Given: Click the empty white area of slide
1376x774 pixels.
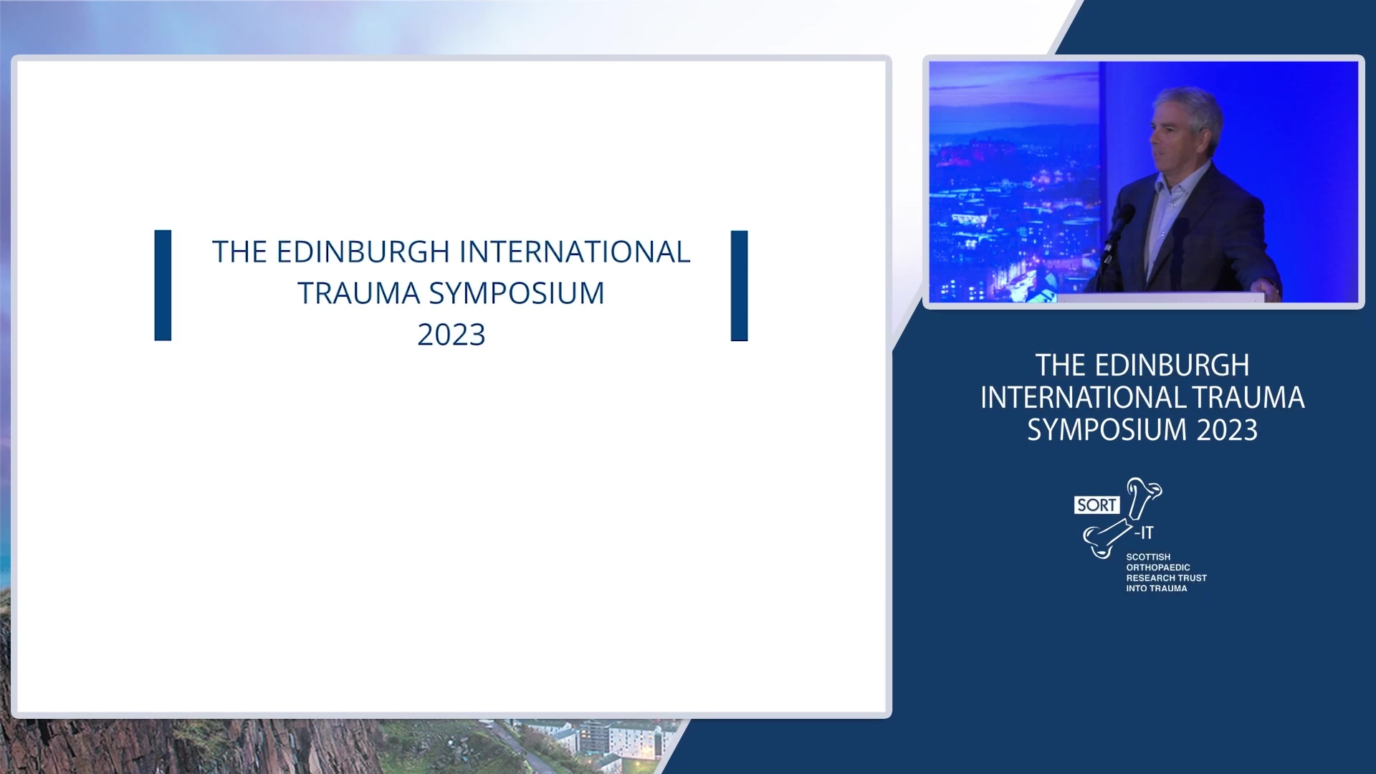Looking at the screenshot, I should click(451, 537).
